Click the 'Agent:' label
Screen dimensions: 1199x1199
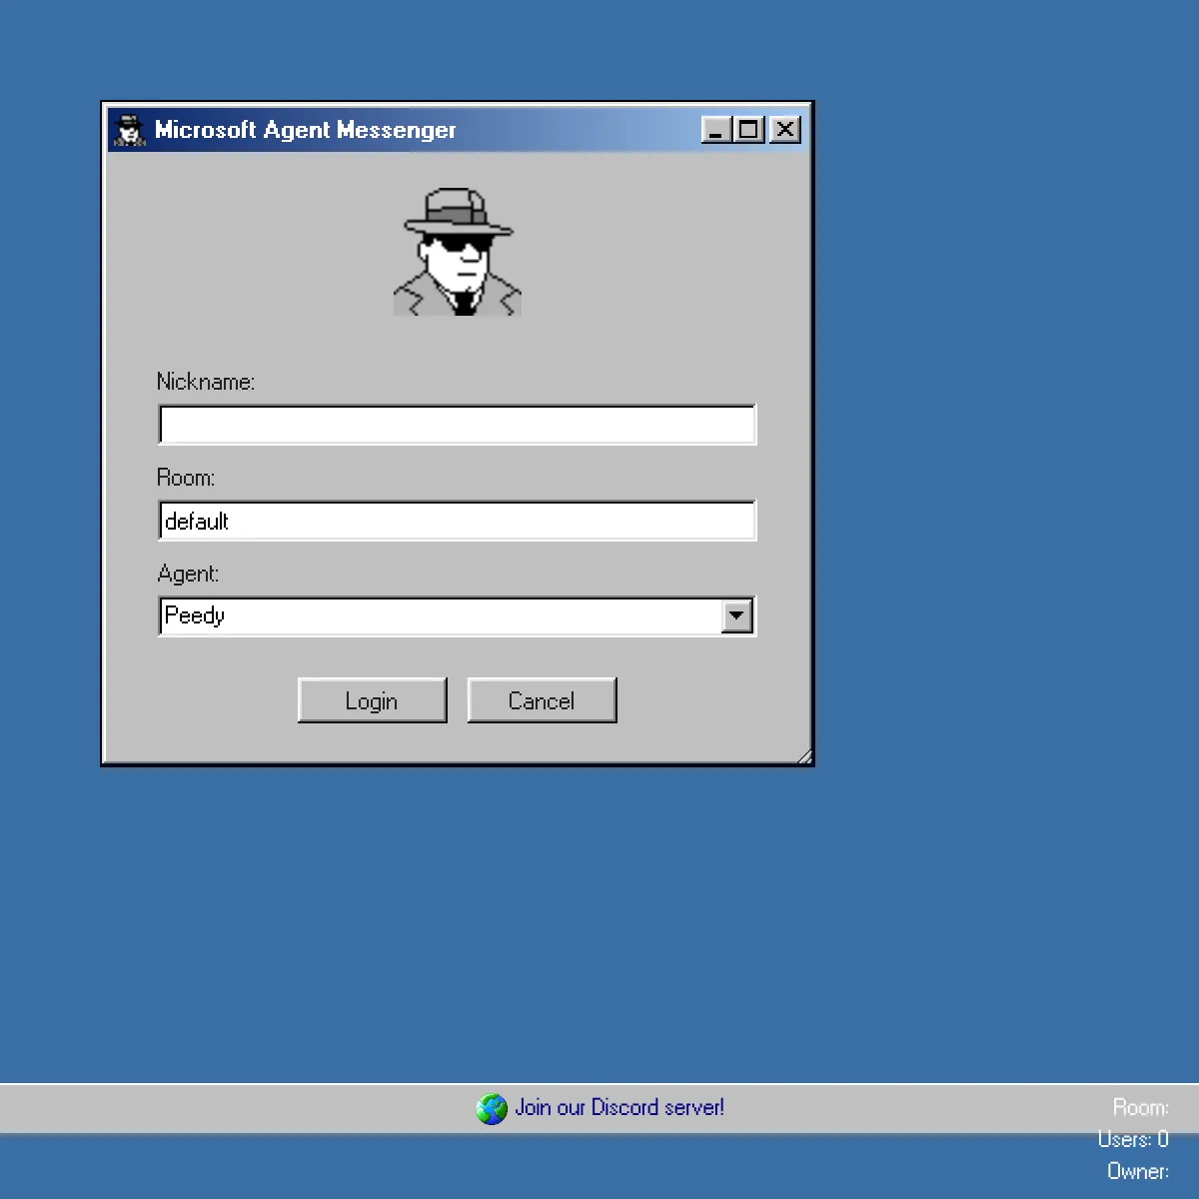point(188,574)
